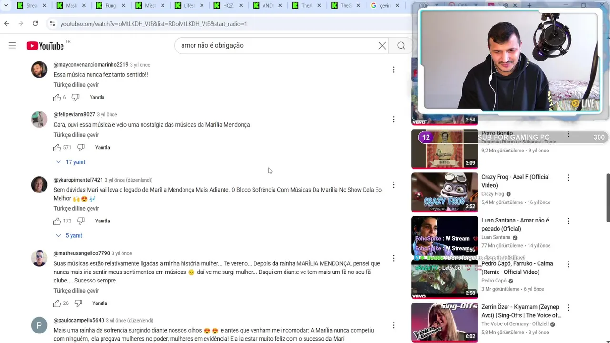Like the comment by @felipeviana8027
The height and width of the screenshot is (343, 610).
click(57, 148)
